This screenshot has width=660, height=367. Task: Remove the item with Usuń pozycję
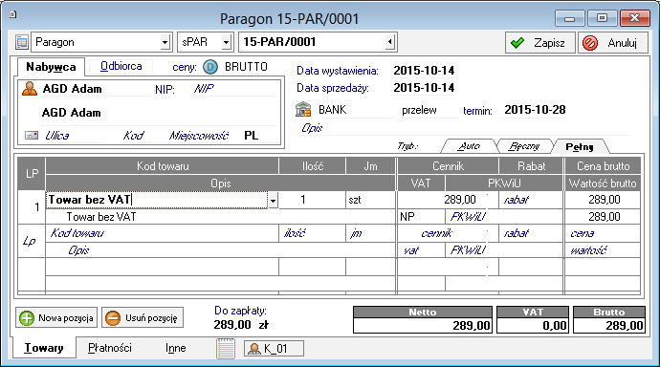pos(143,318)
